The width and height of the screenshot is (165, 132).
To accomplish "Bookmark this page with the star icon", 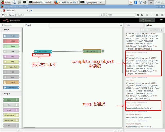I will pos(138,15).
